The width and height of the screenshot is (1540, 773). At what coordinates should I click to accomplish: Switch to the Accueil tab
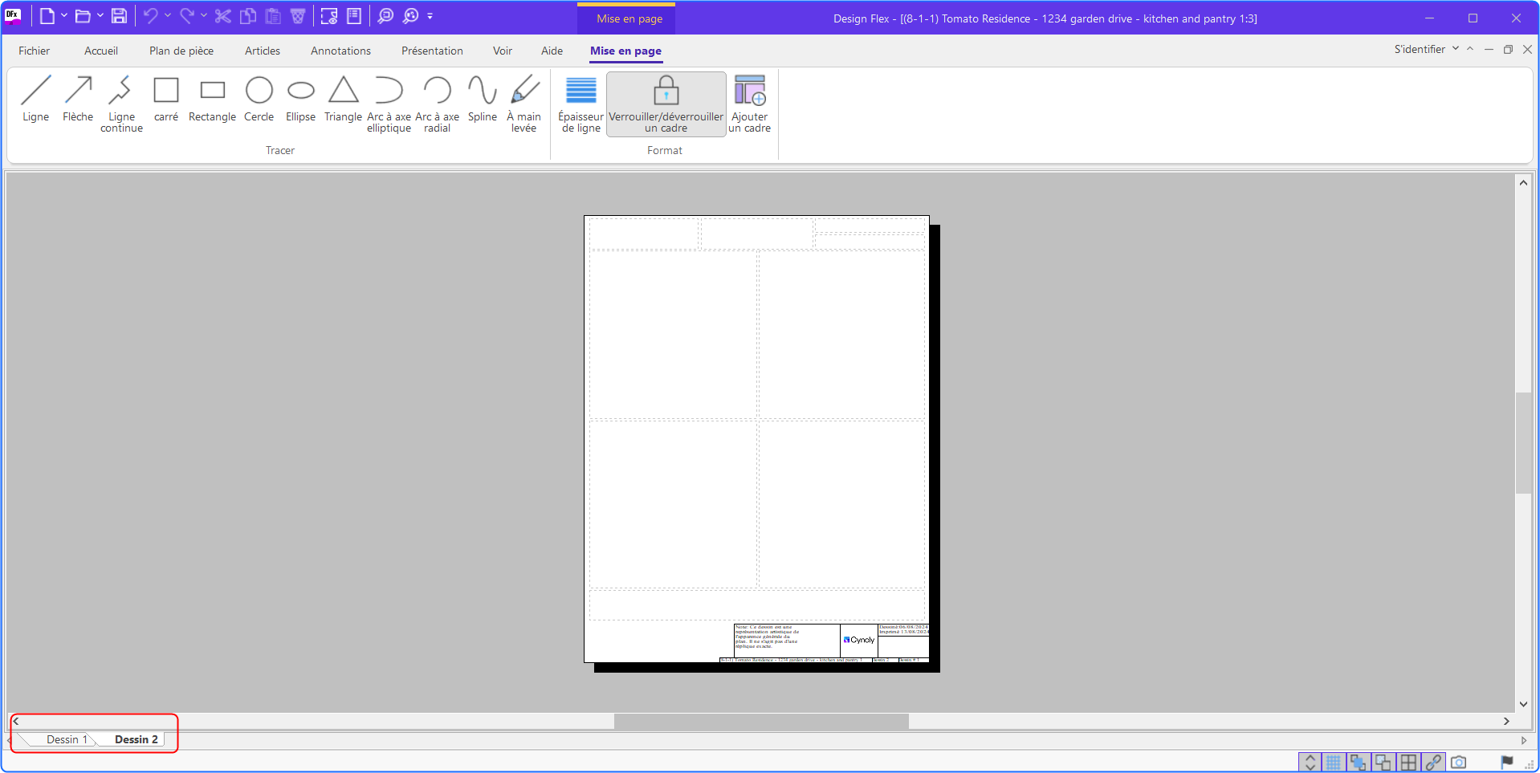click(101, 51)
